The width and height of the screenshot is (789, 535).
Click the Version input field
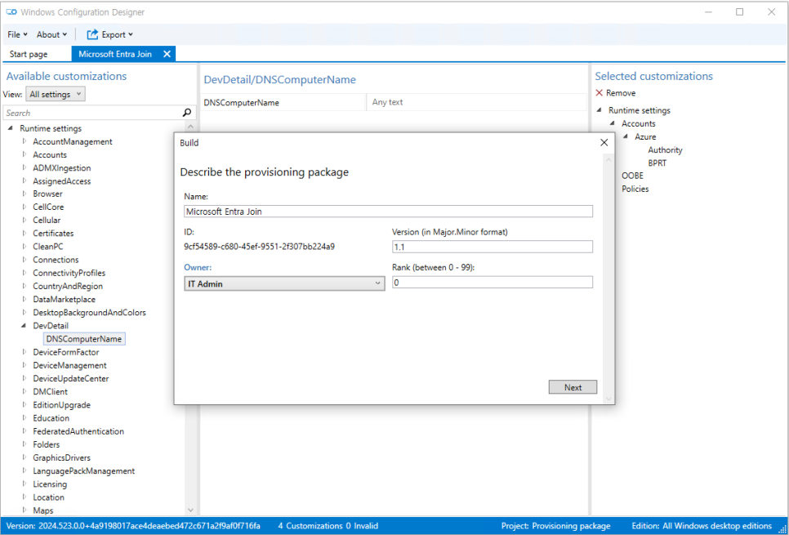tap(493, 247)
